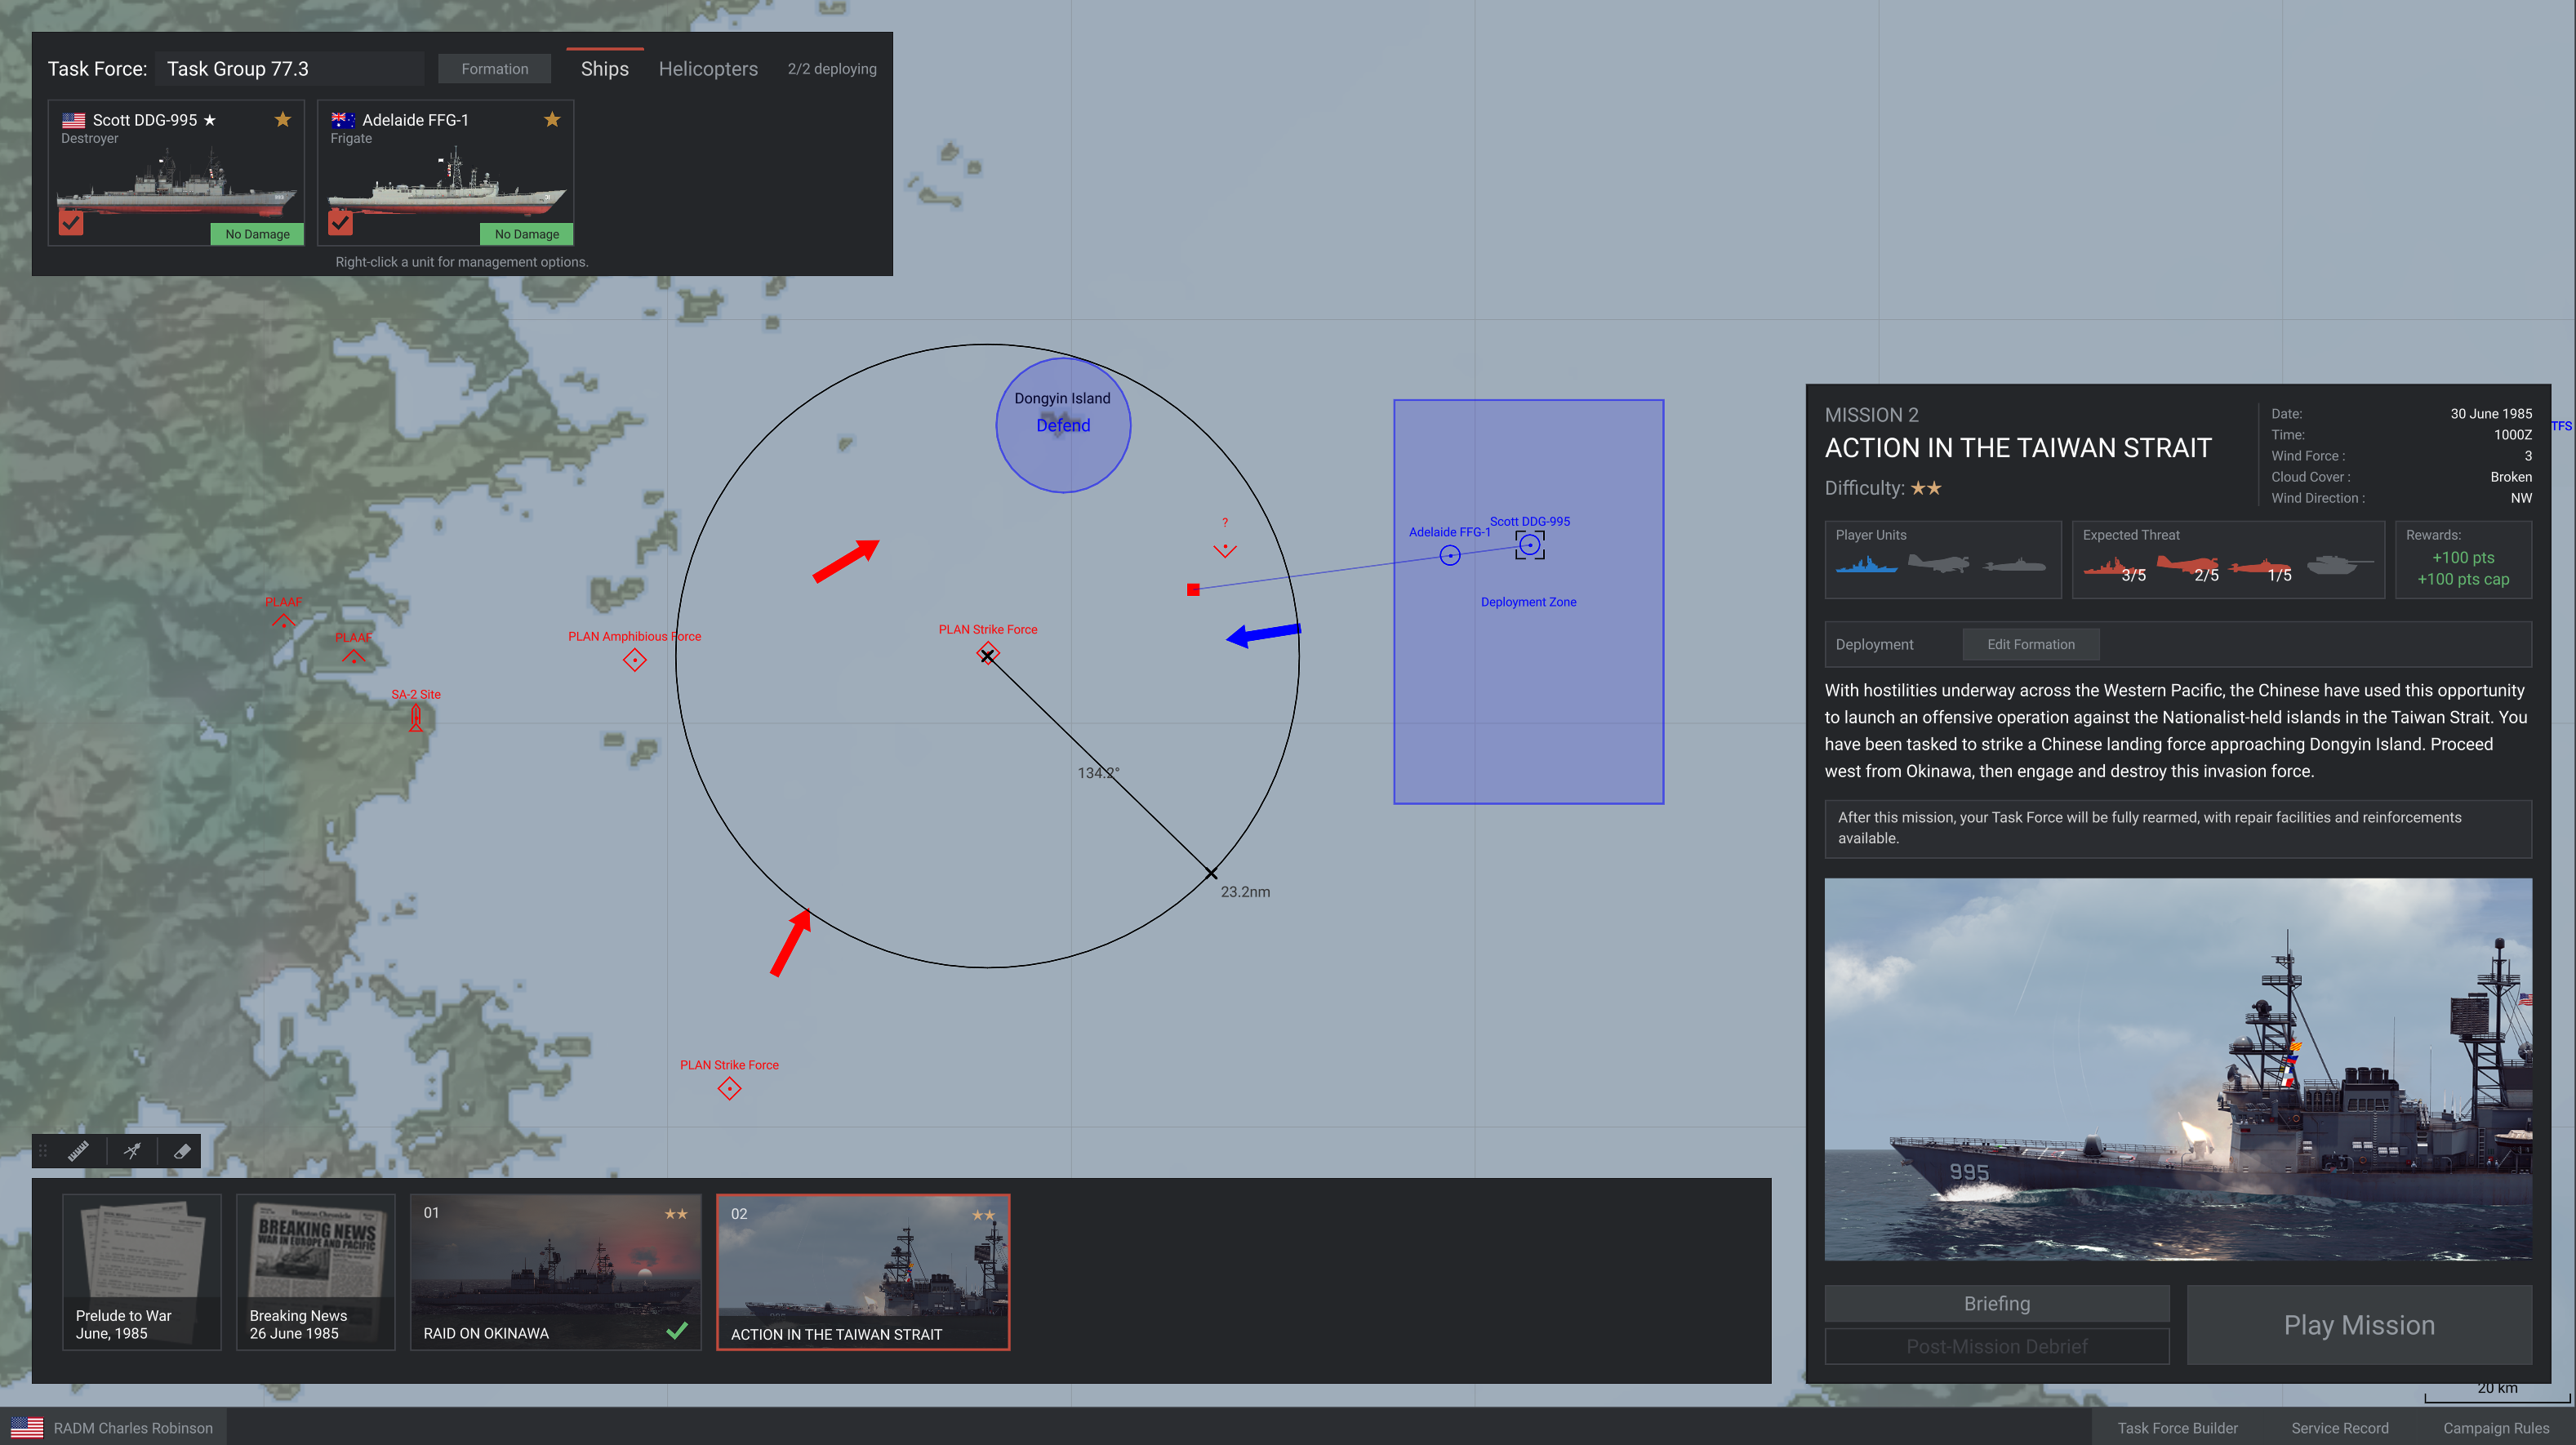Open the mission Briefing
Image resolution: width=2576 pixels, height=1445 pixels.
point(1996,1303)
